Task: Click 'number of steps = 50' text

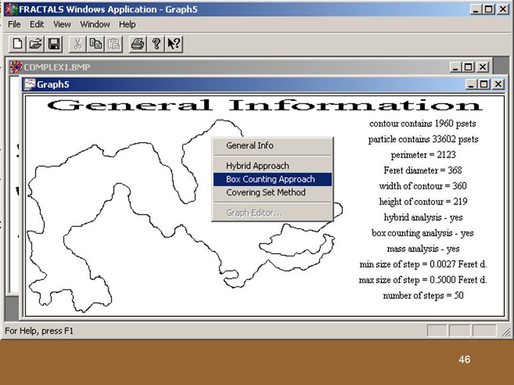Action: (423, 296)
